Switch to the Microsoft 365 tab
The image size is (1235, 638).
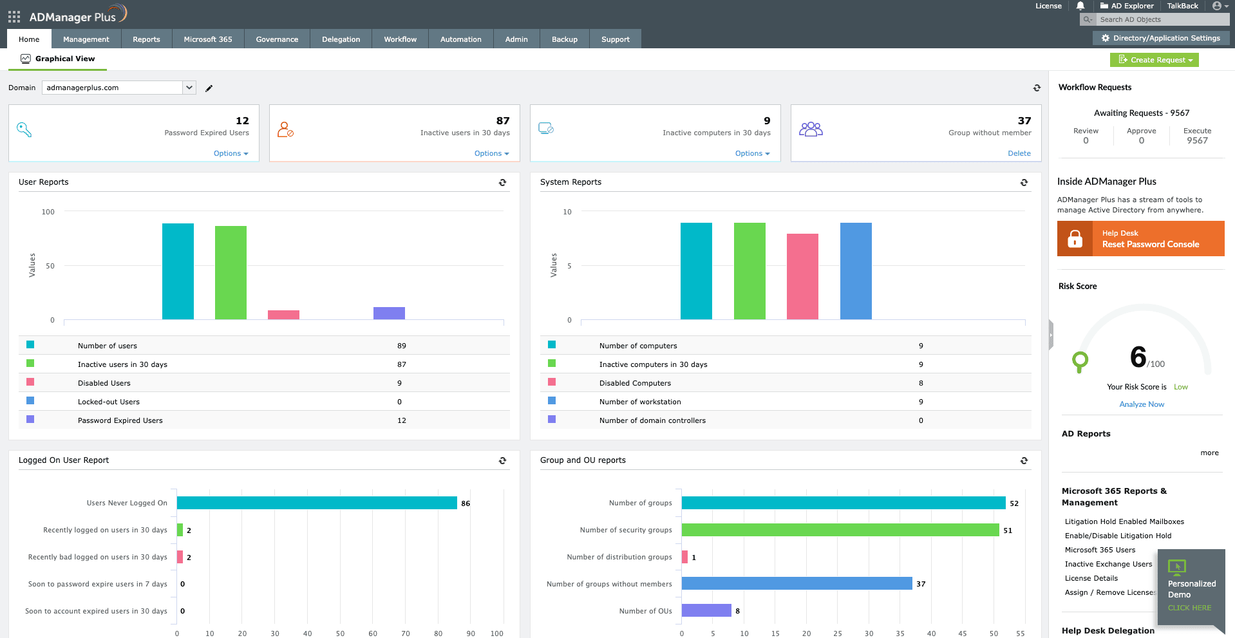(x=207, y=39)
